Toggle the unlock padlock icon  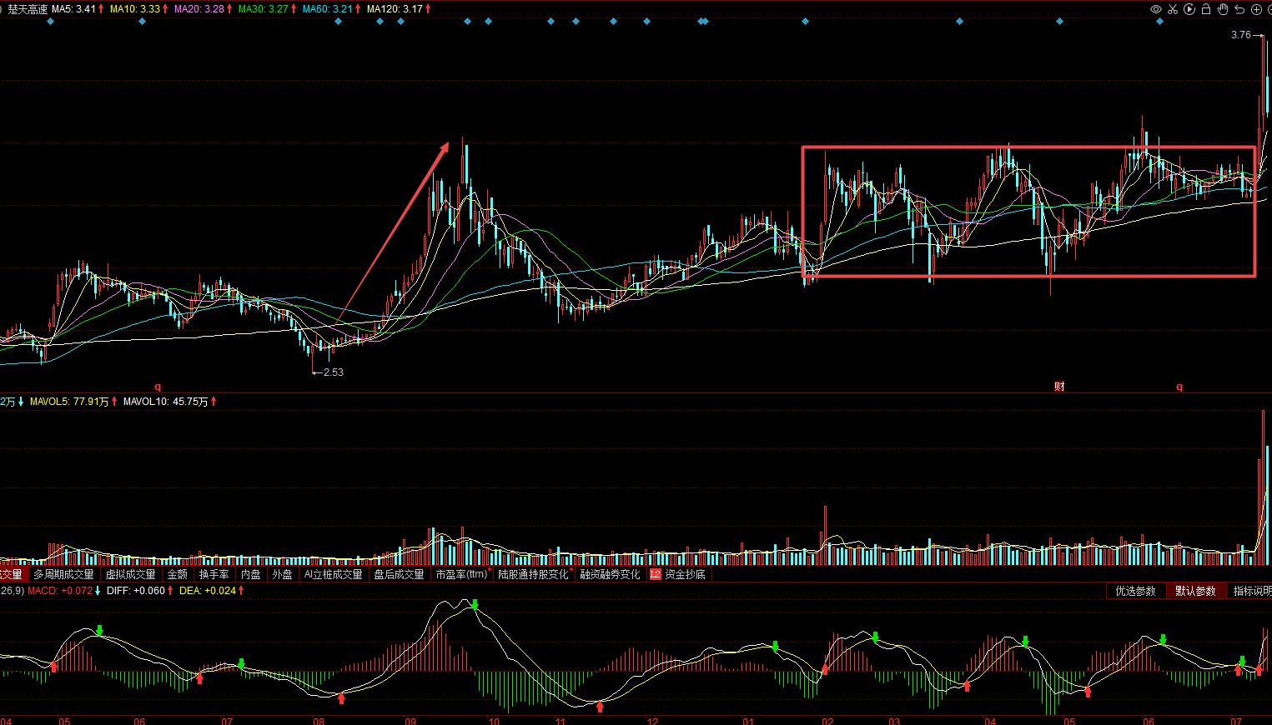click(x=1206, y=9)
